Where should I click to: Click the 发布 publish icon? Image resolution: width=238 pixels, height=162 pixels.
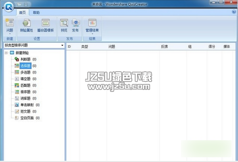click(x=76, y=23)
